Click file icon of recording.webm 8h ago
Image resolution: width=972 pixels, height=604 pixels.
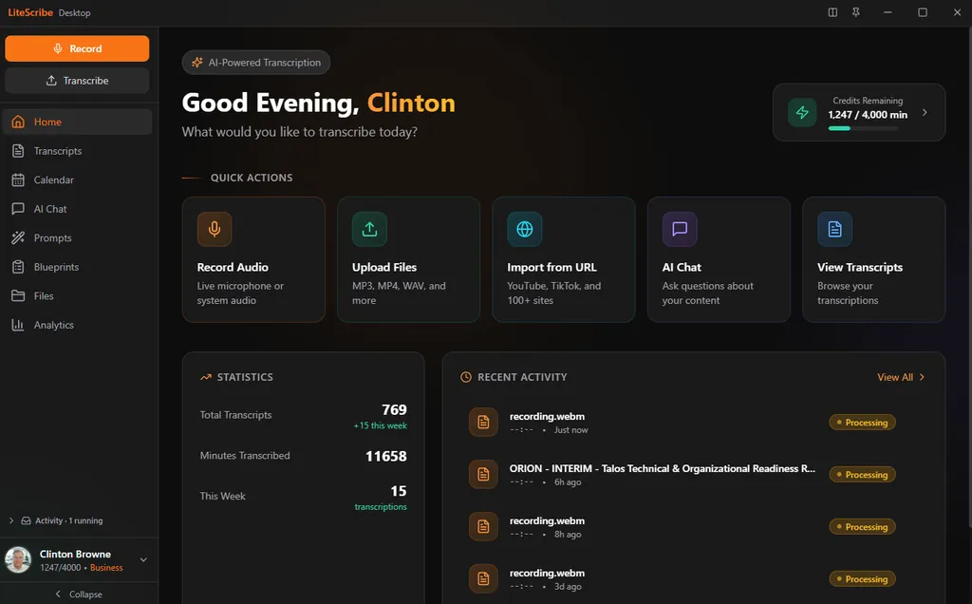point(483,526)
